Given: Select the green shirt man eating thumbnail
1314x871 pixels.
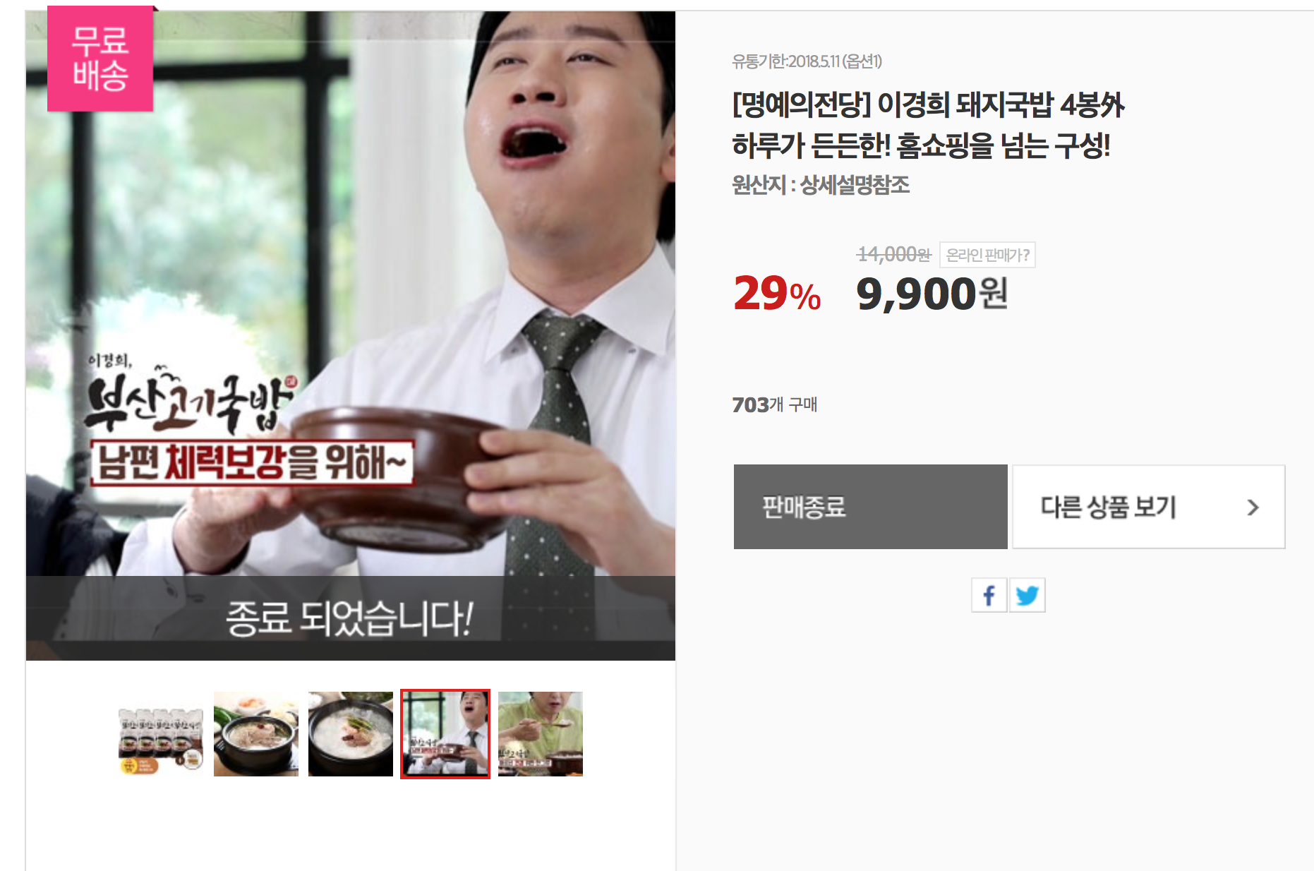Looking at the screenshot, I should tap(541, 734).
